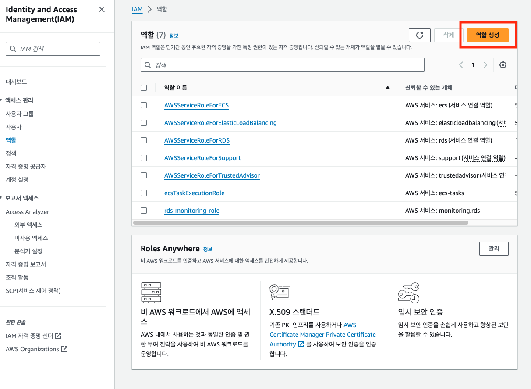Open the ecsTaskExecutionRole role link

pos(194,193)
